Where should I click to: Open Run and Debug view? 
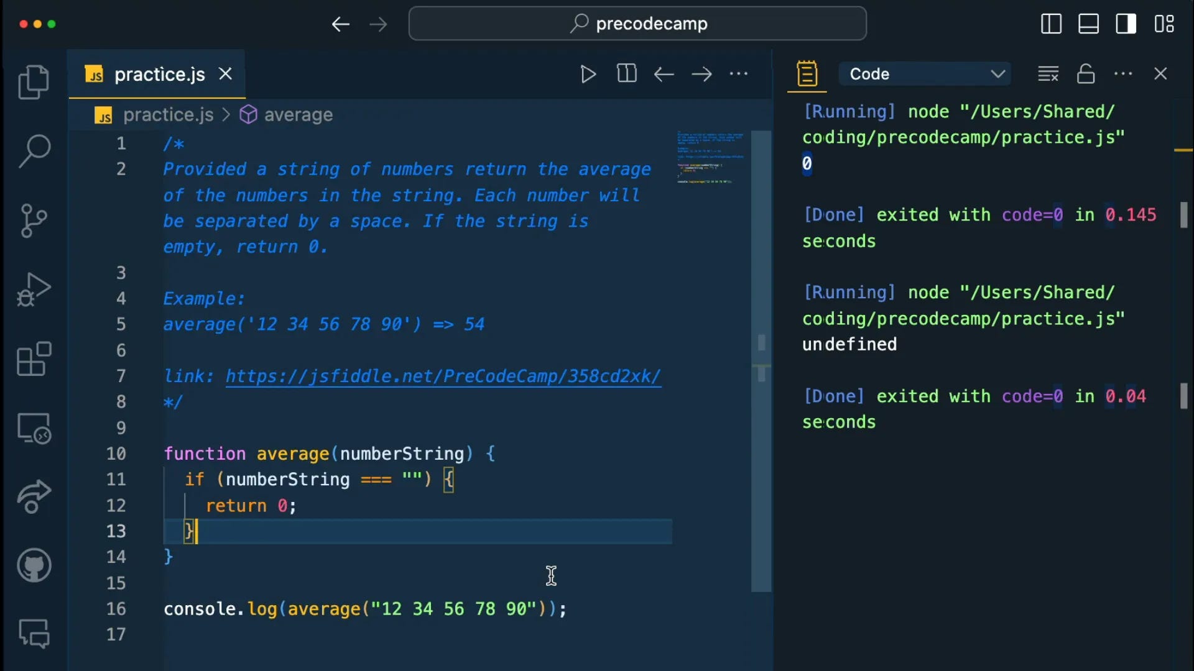pyautogui.click(x=34, y=290)
